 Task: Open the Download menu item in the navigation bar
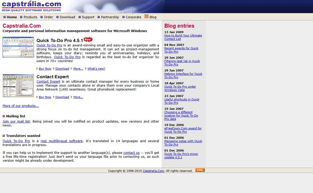tap(67, 17)
